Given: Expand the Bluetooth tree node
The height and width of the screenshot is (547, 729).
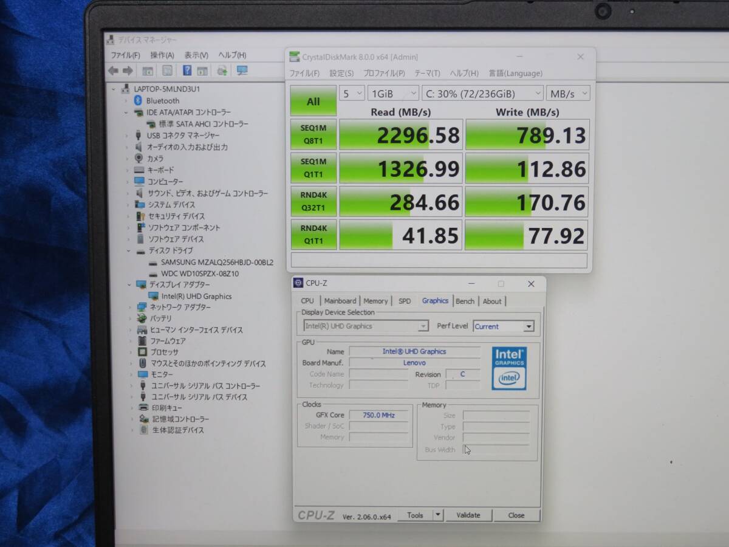Looking at the screenshot, I should (127, 101).
